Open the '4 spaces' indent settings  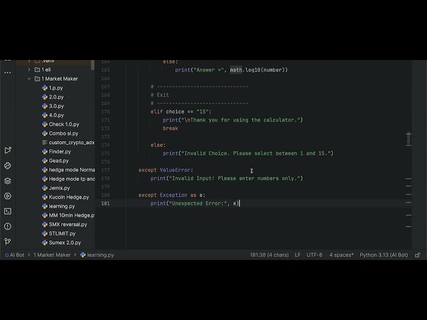click(x=341, y=255)
